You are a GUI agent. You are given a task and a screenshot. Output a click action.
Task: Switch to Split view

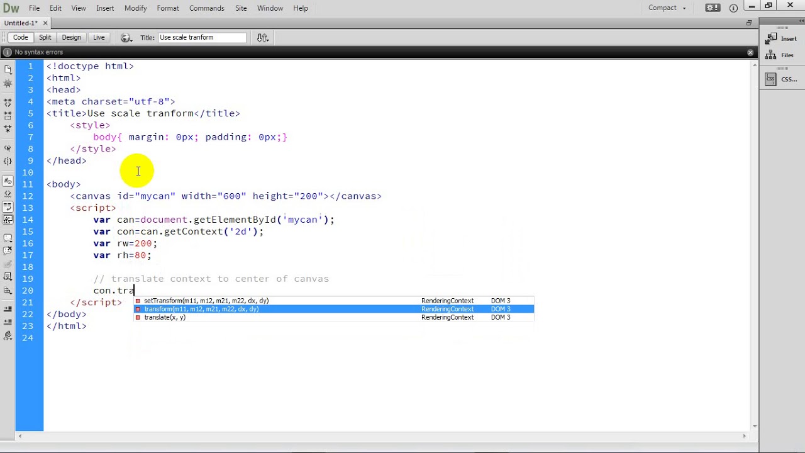coord(45,37)
